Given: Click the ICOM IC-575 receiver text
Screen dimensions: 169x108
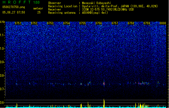Looking at the screenshot, I should pyautogui.click(x=108, y=9).
